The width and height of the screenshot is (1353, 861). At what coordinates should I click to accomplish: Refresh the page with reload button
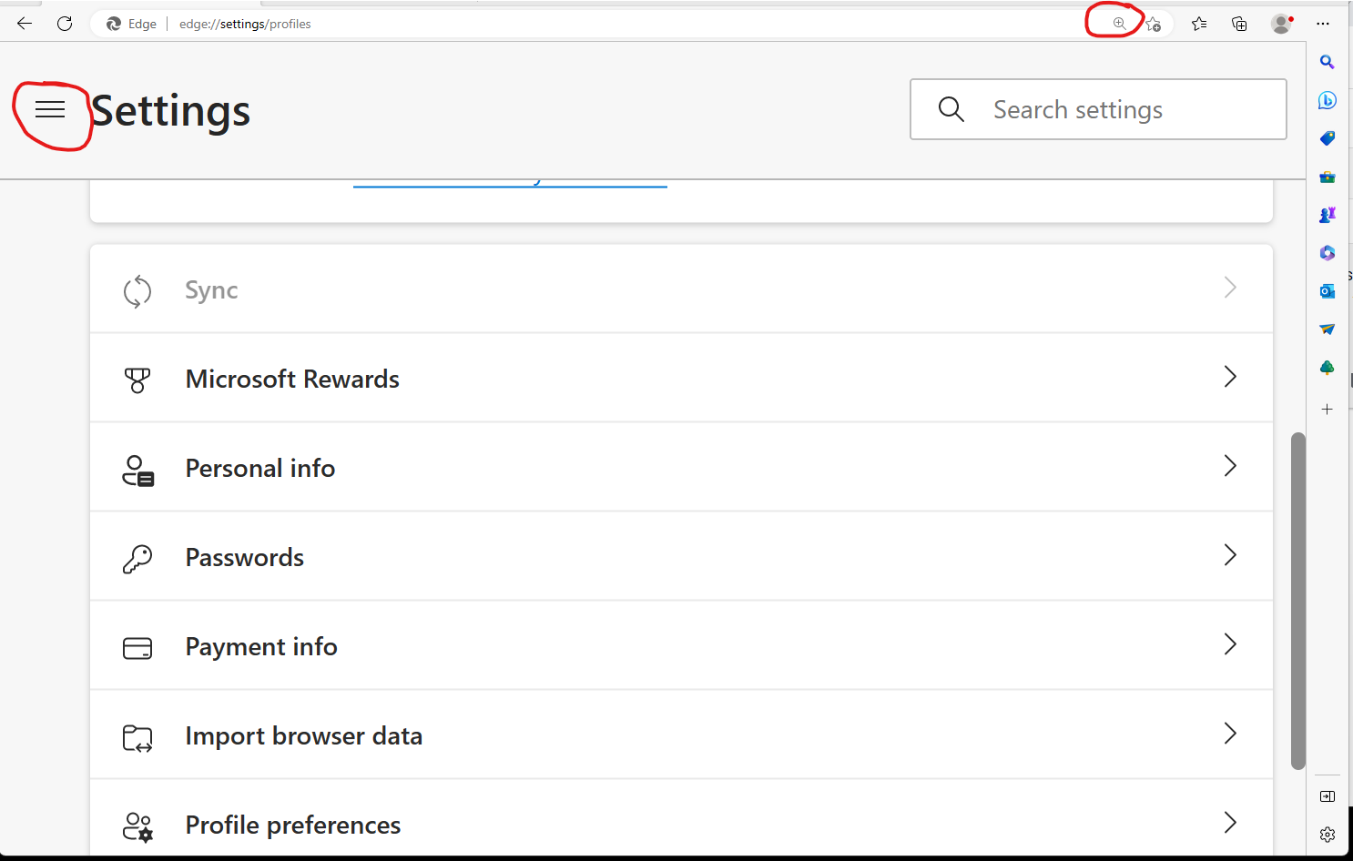coord(65,24)
